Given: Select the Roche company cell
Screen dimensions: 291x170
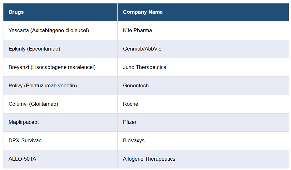Looking at the screenshot, I should pos(131,104).
